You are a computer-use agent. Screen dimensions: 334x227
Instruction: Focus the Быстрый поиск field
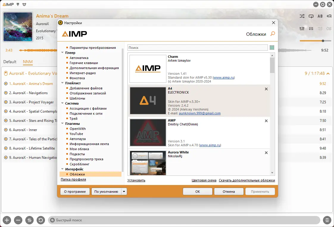pyautogui.click(x=184, y=220)
